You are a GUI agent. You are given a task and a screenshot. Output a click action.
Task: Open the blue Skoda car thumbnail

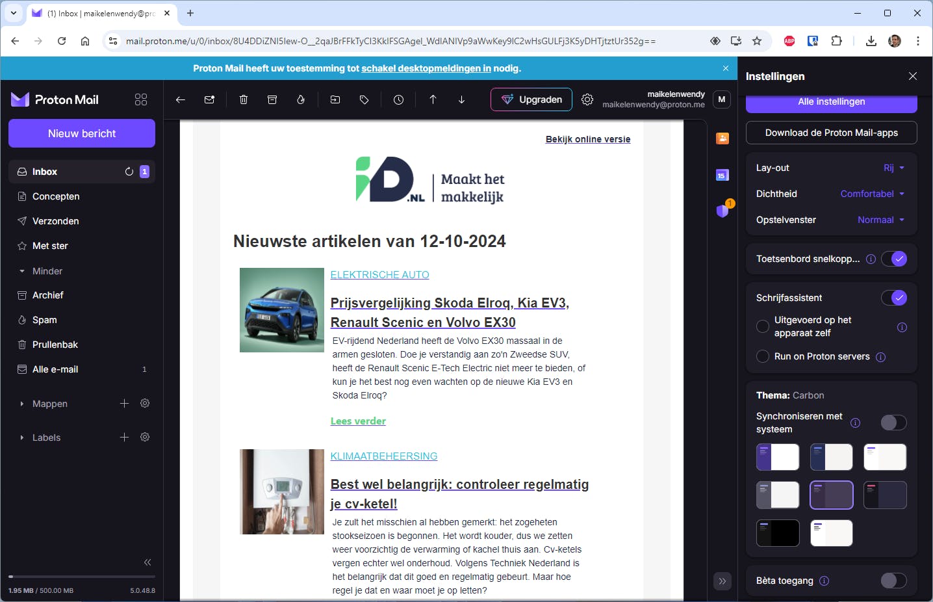282,310
